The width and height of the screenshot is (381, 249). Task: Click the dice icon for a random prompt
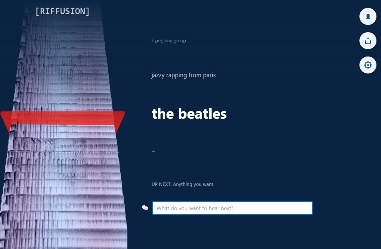coord(145,208)
